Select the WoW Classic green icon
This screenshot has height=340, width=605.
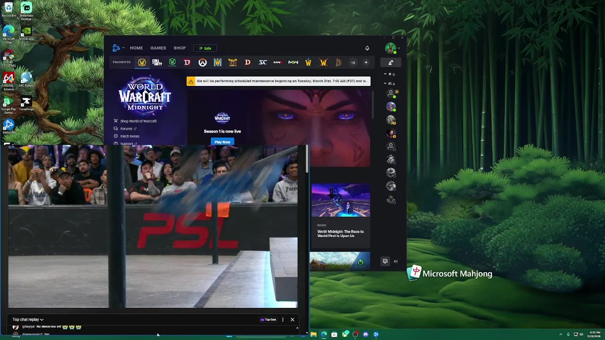pyautogui.click(x=172, y=62)
